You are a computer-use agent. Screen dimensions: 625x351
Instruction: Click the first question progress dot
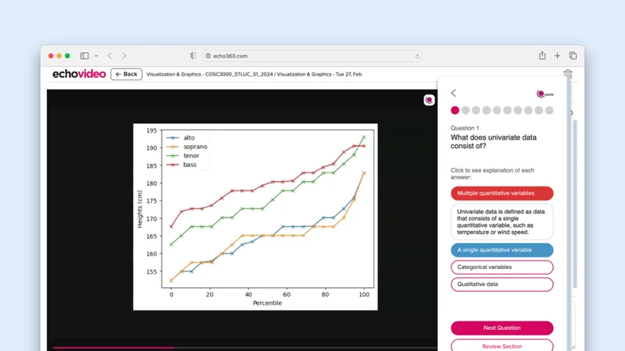coord(455,111)
